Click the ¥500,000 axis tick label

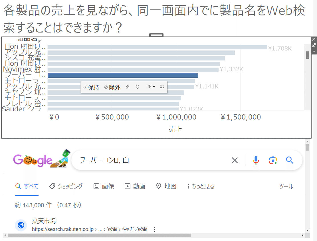pos(112,117)
